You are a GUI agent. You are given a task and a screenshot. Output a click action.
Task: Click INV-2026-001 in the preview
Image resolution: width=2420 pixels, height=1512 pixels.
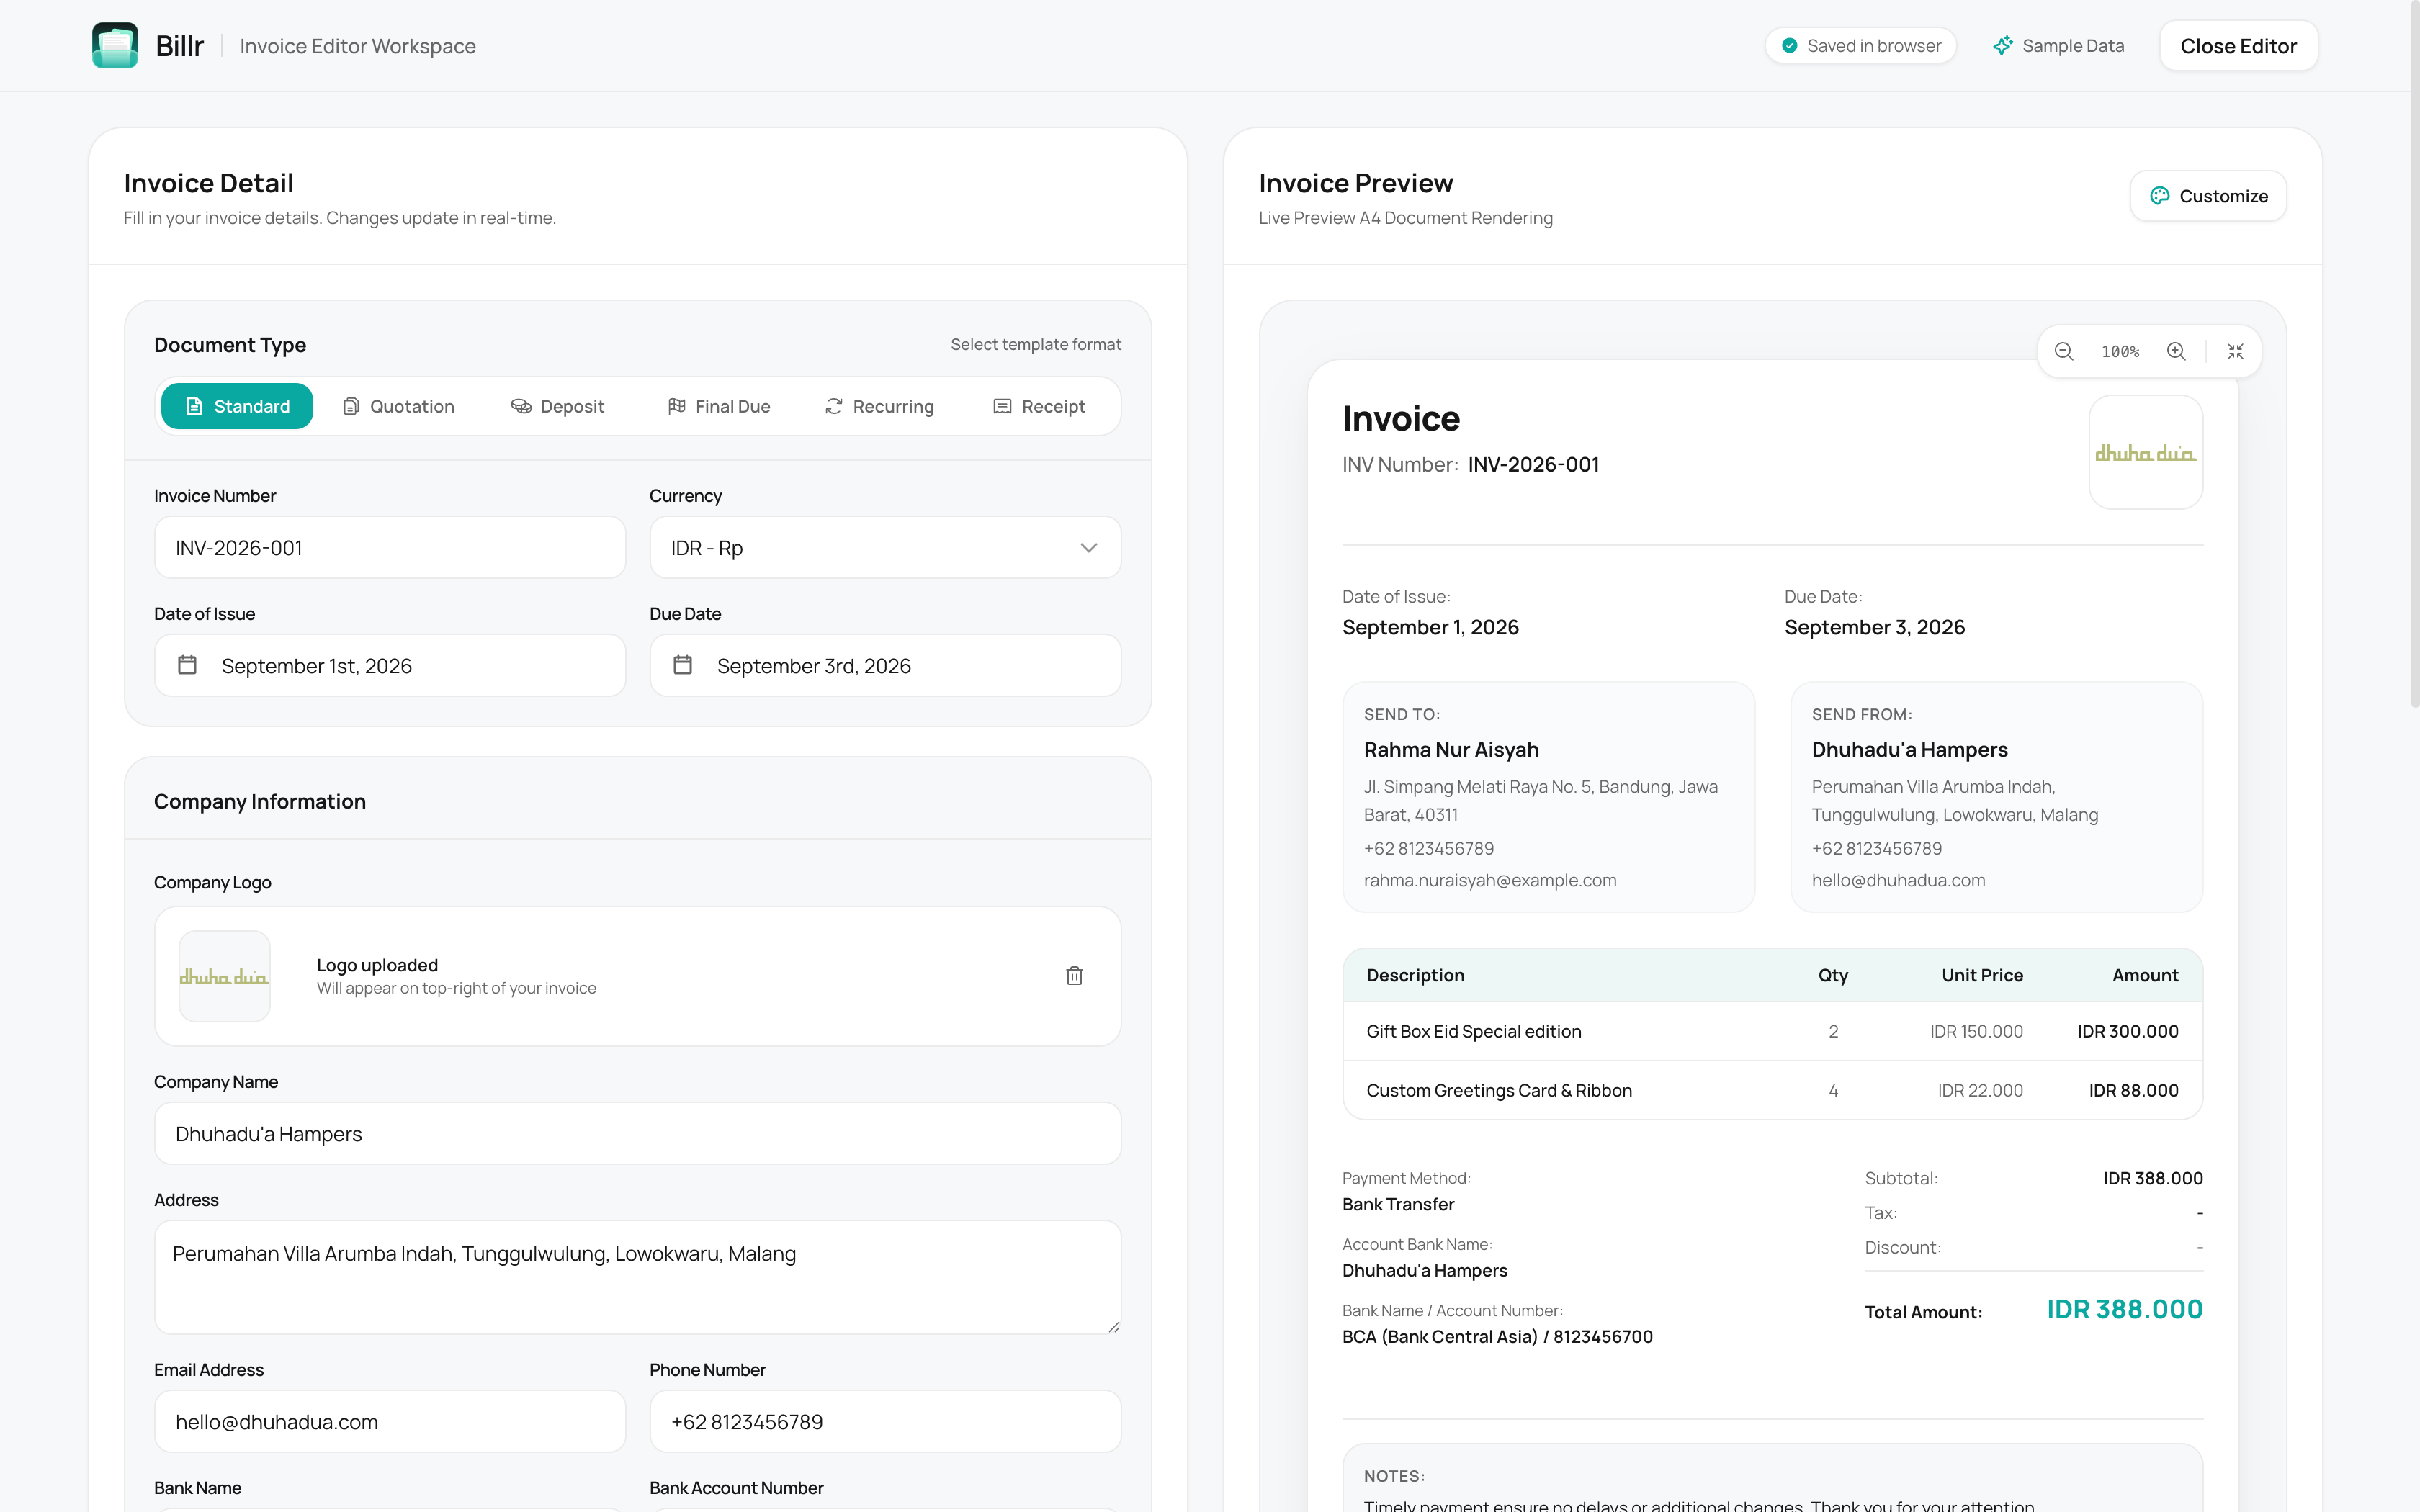pos(1533,464)
